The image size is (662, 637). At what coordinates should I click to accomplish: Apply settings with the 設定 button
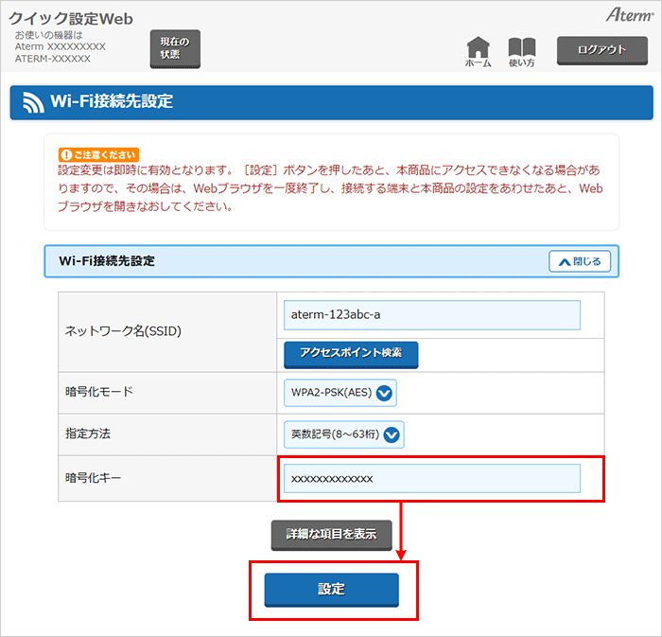331,589
